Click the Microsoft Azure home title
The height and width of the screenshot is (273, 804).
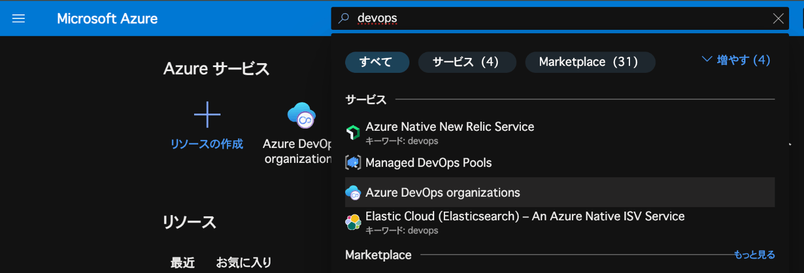[107, 18]
